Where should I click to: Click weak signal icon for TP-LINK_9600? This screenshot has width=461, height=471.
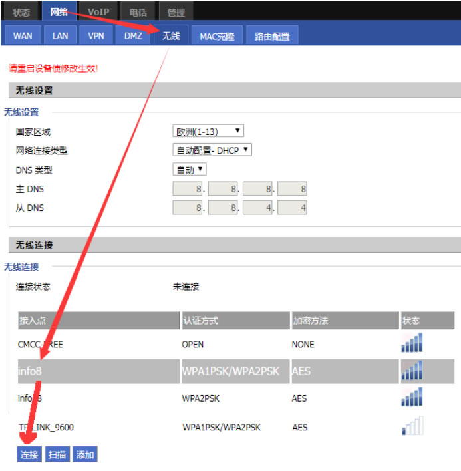(x=412, y=426)
